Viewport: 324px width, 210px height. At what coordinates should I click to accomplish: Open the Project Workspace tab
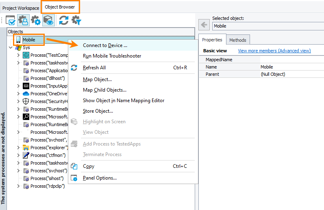coord(21,8)
